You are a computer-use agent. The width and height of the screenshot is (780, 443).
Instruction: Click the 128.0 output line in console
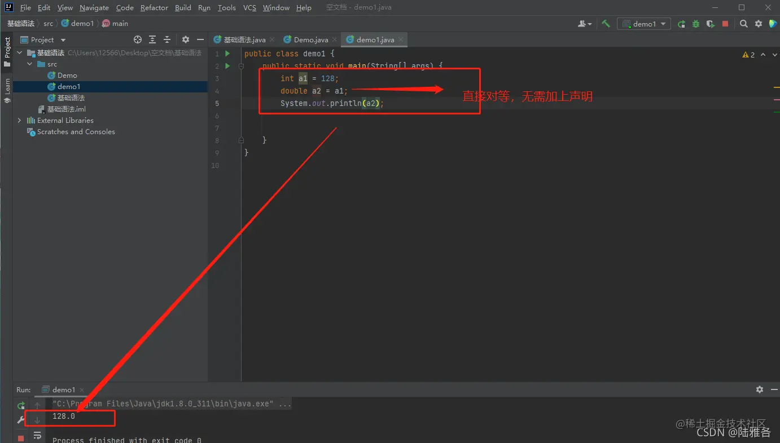click(64, 417)
